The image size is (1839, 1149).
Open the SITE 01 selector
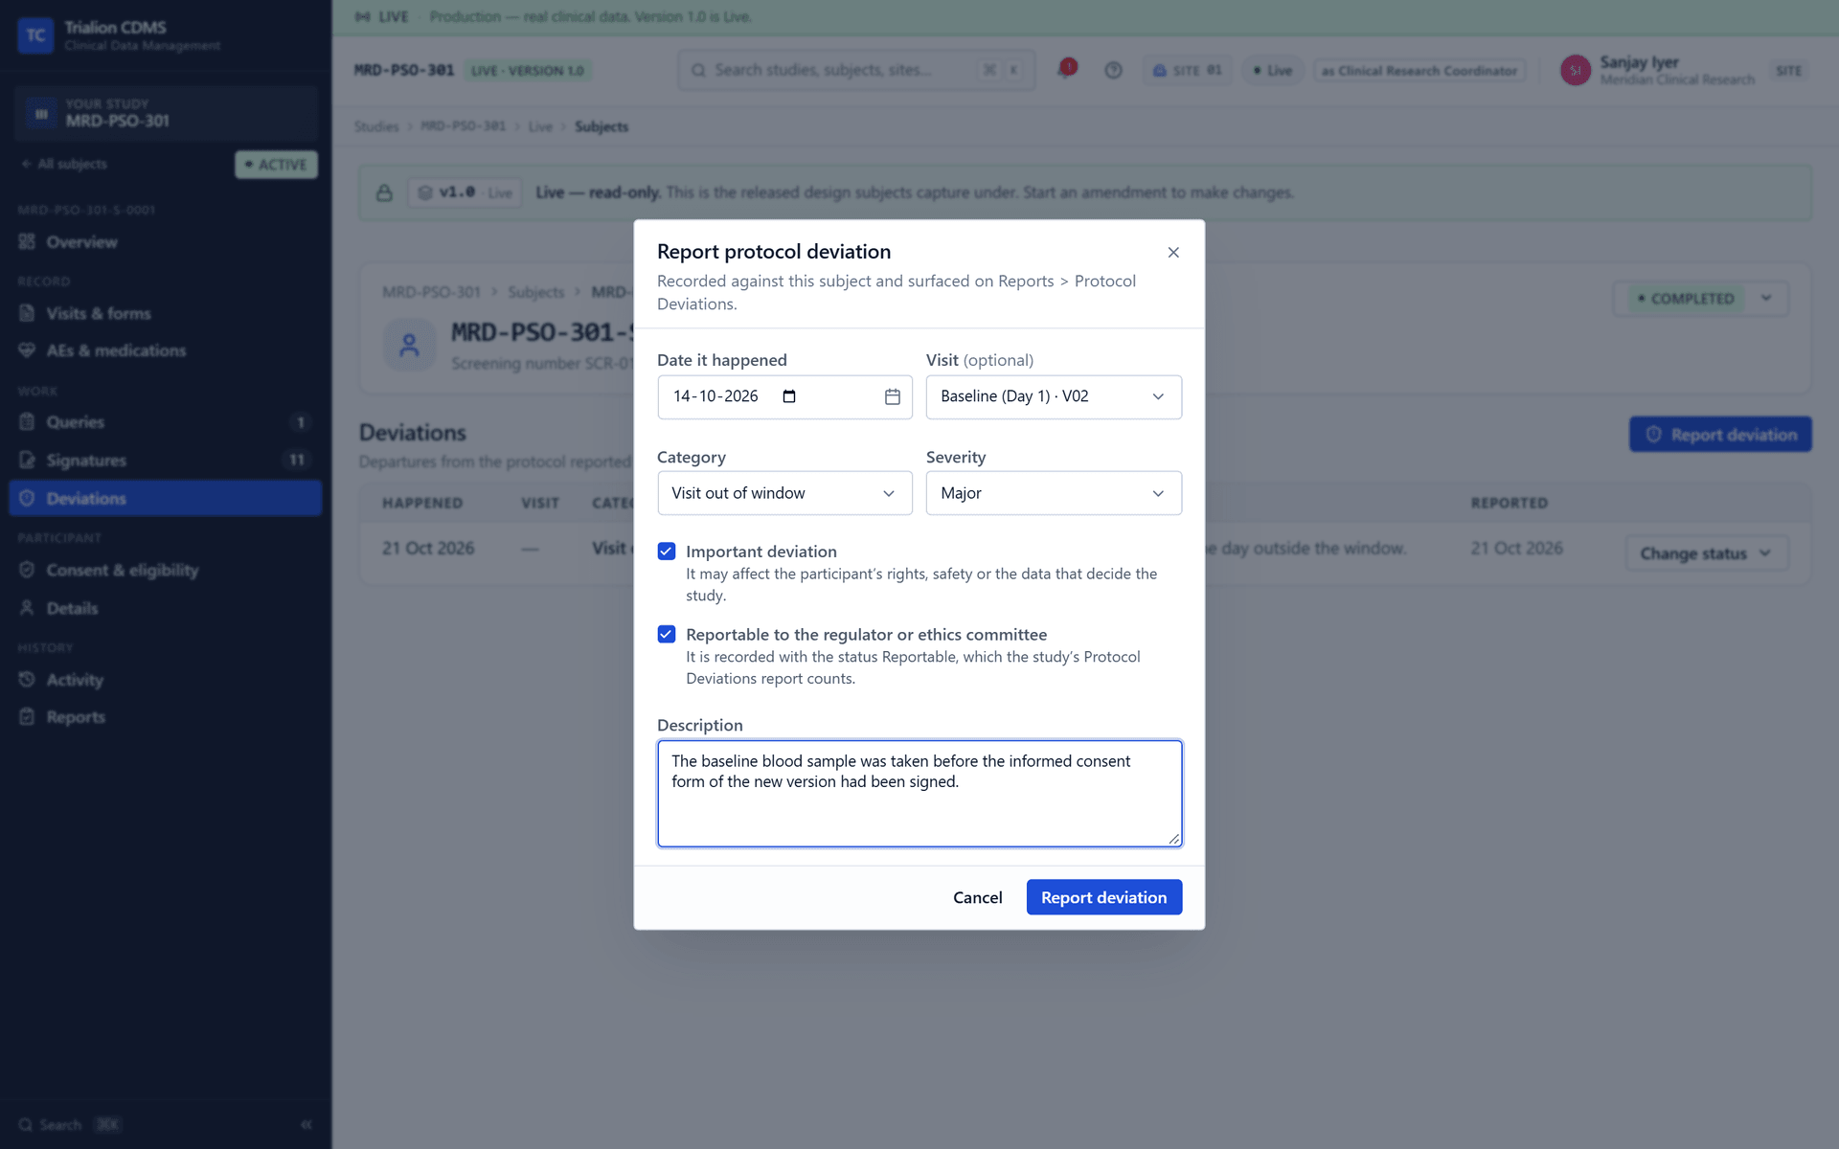1187,71
